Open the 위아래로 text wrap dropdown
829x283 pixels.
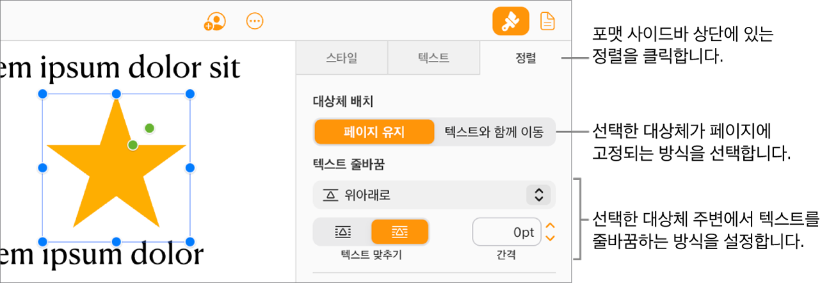coord(434,195)
